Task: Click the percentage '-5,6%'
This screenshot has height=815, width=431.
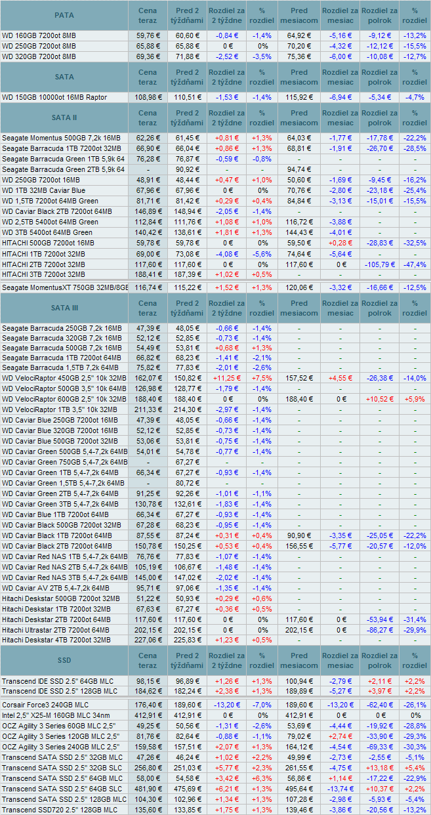Action: click(262, 253)
